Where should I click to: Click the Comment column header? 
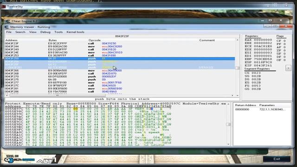tap(207, 40)
